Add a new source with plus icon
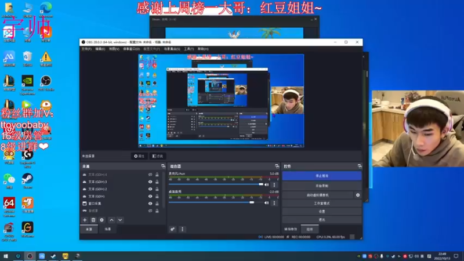The width and height of the screenshot is (464, 261). (85, 220)
